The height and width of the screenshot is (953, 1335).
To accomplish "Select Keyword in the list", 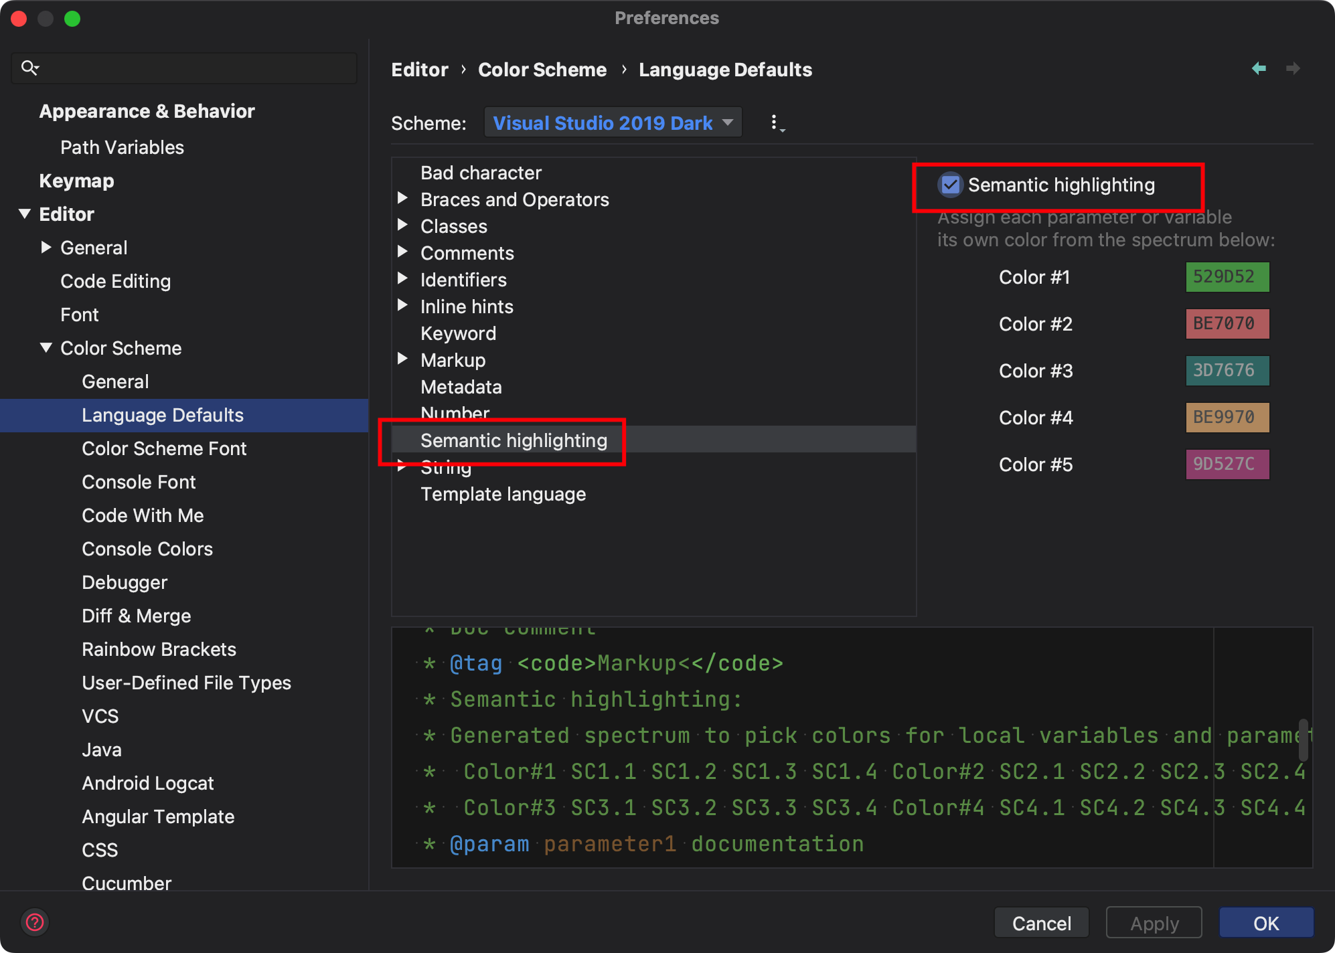I will point(458,333).
